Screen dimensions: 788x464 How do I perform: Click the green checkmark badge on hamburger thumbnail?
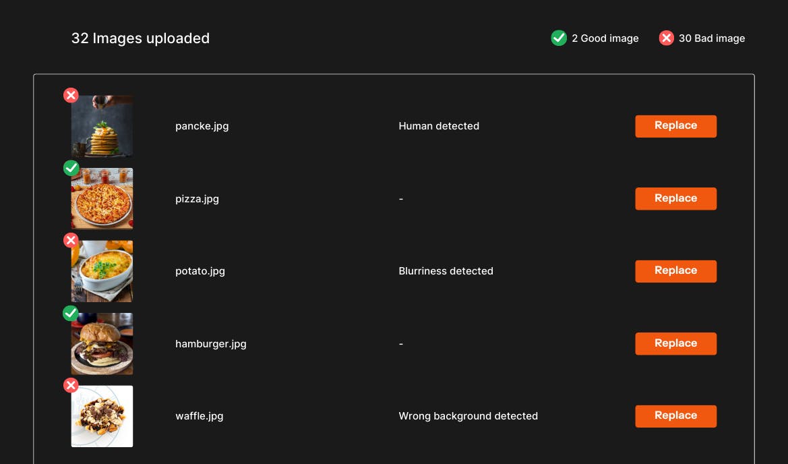pos(71,313)
